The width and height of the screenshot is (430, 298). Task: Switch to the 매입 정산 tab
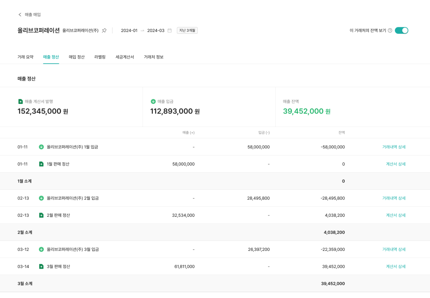(x=76, y=57)
